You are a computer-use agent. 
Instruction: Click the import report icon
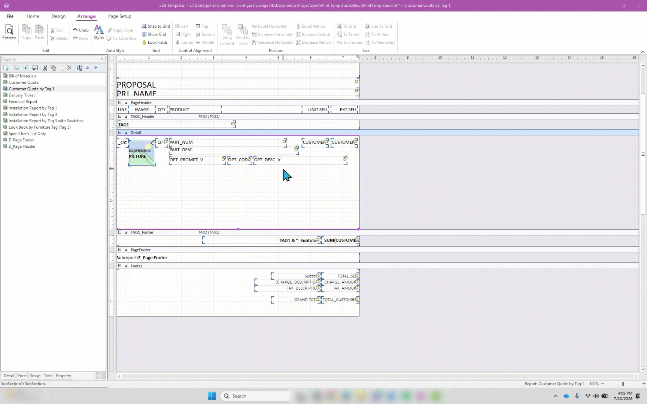point(25,68)
